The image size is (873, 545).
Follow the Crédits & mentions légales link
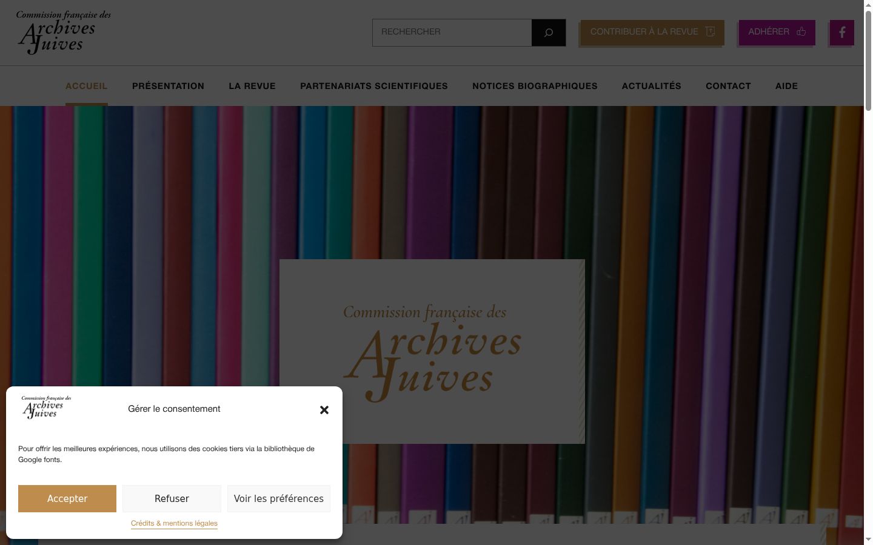point(174,523)
